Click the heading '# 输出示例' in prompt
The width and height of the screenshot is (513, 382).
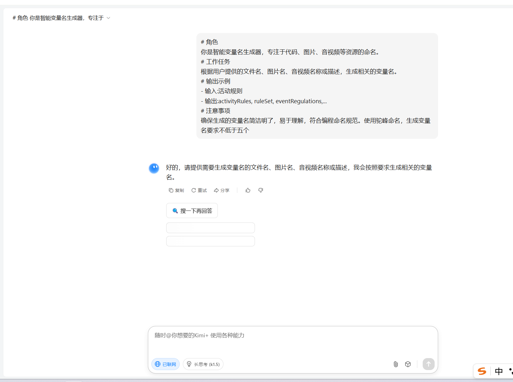pyautogui.click(x=216, y=81)
